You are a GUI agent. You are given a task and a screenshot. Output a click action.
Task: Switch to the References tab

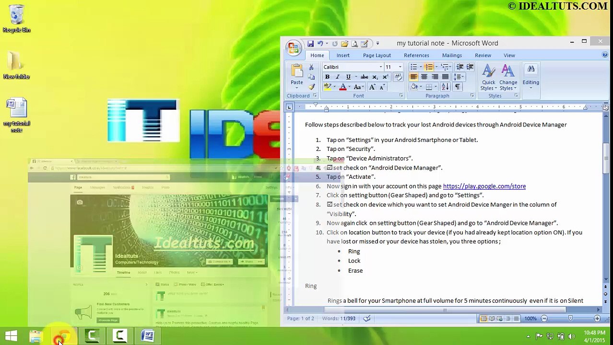click(416, 56)
